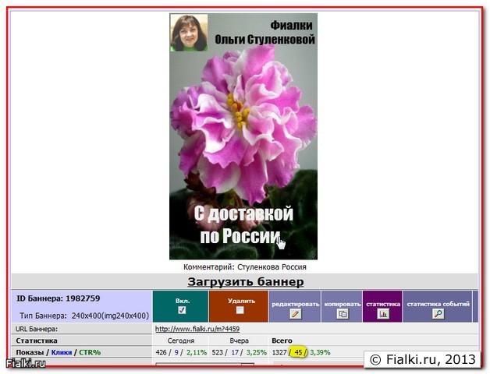The height and width of the screenshot is (374, 490).
Task: Click the Вчера column header
Action: pyautogui.click(x=239, y=340)
